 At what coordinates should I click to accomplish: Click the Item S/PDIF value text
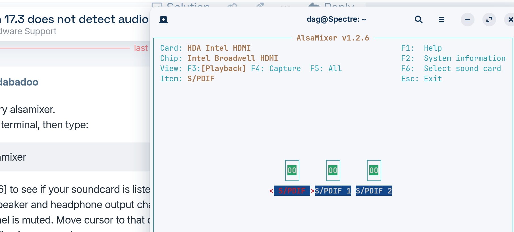pos(201,79)
